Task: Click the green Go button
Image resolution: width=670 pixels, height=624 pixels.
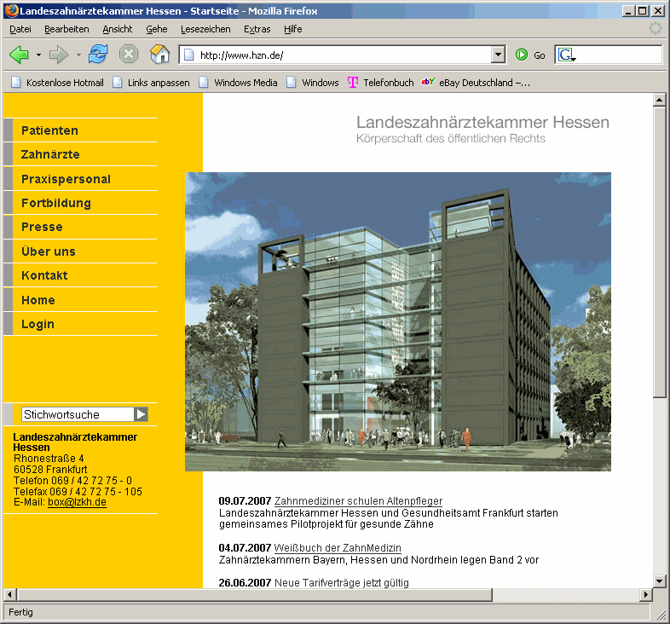Action: click(530, 55)
